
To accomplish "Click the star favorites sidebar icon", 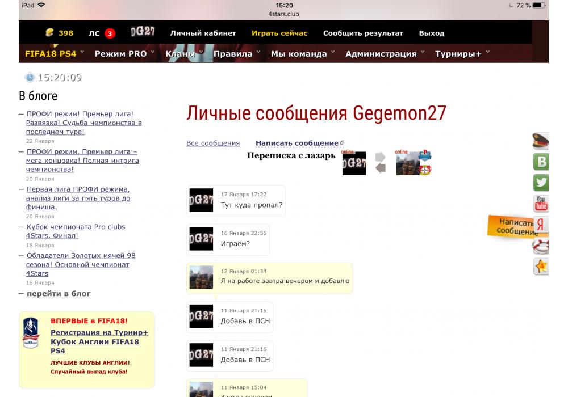I will click(x=541, y=267).
